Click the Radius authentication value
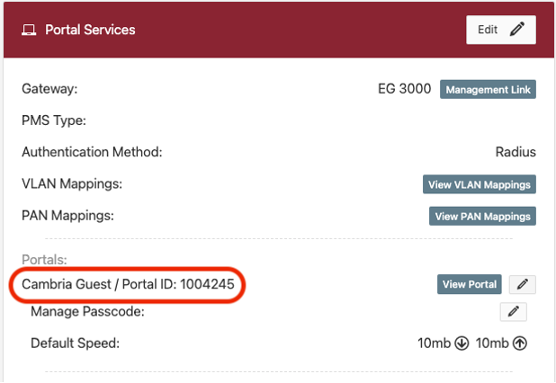The image size is (556, 383). click(x=516, y=152)
